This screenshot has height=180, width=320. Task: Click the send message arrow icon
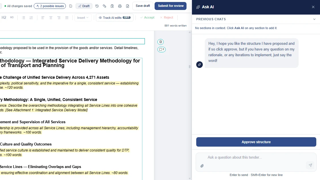[310, 165]
